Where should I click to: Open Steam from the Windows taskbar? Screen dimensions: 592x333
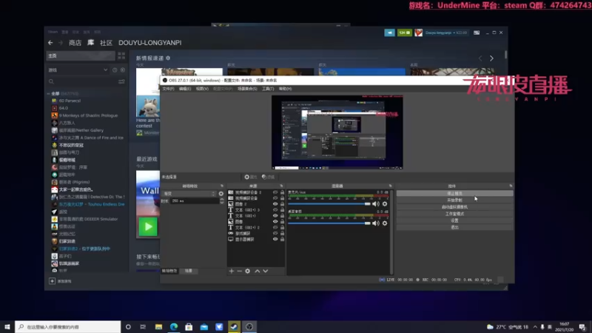(234, 326)
